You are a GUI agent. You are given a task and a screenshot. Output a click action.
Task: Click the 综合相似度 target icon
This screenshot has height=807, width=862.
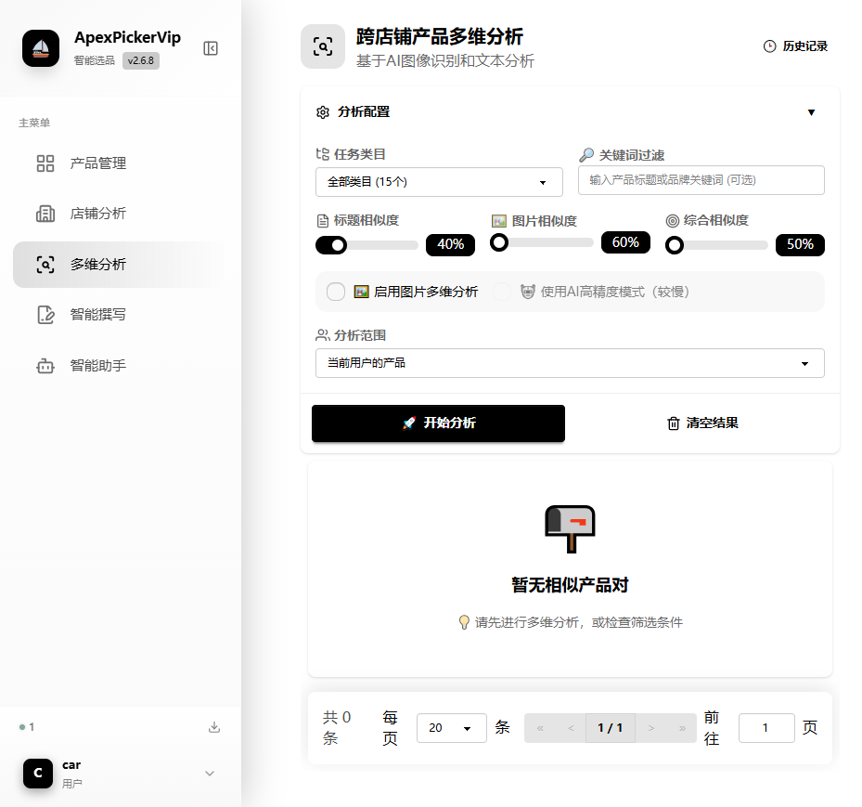coord(673,221)
